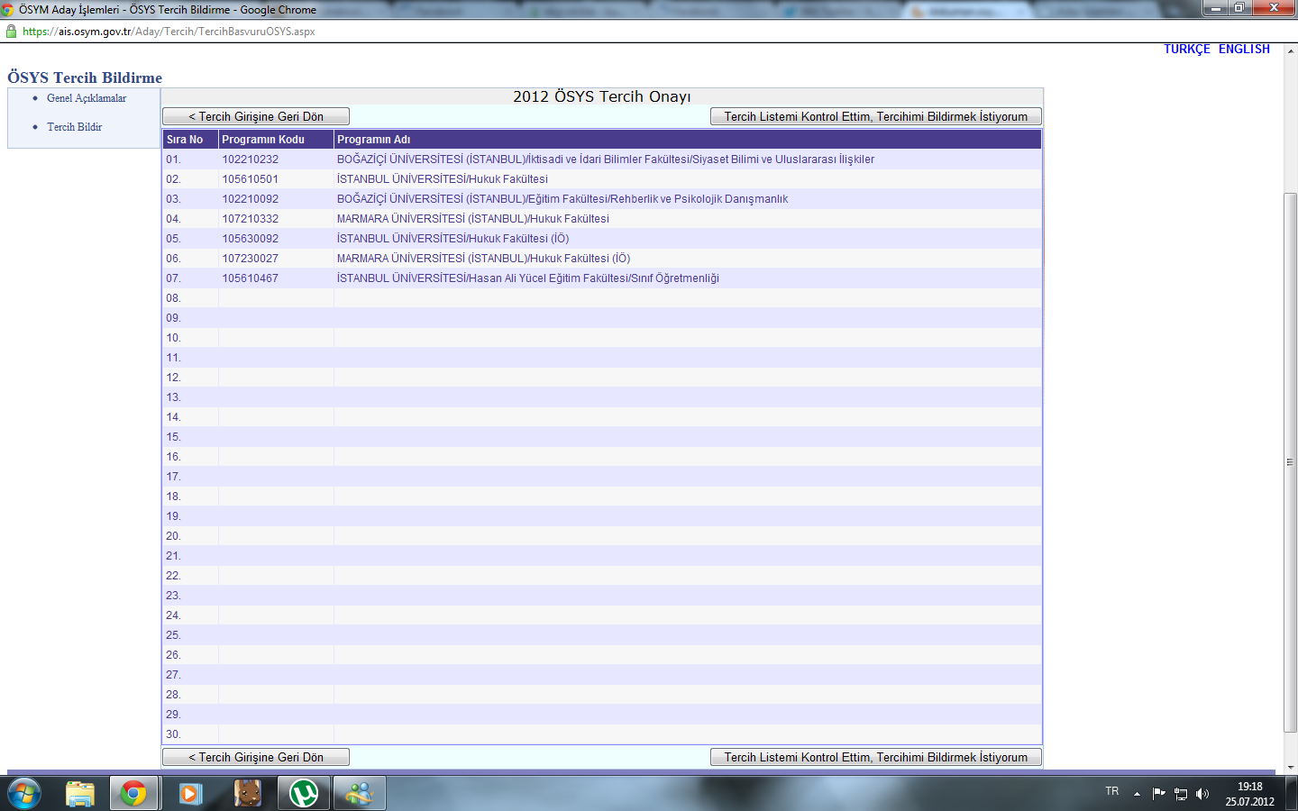
Task: Select program code 105630092
Action: tap(251, 239)
